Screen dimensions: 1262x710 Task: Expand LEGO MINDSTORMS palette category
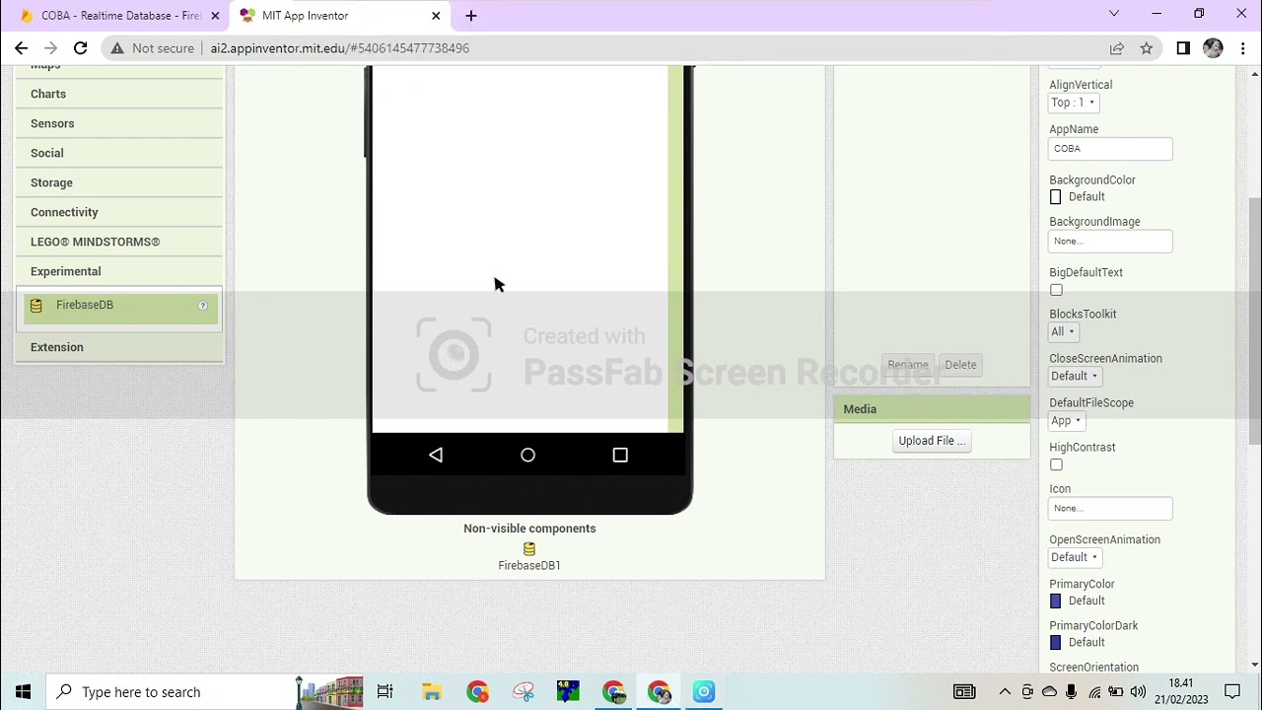tap(119, 242)
